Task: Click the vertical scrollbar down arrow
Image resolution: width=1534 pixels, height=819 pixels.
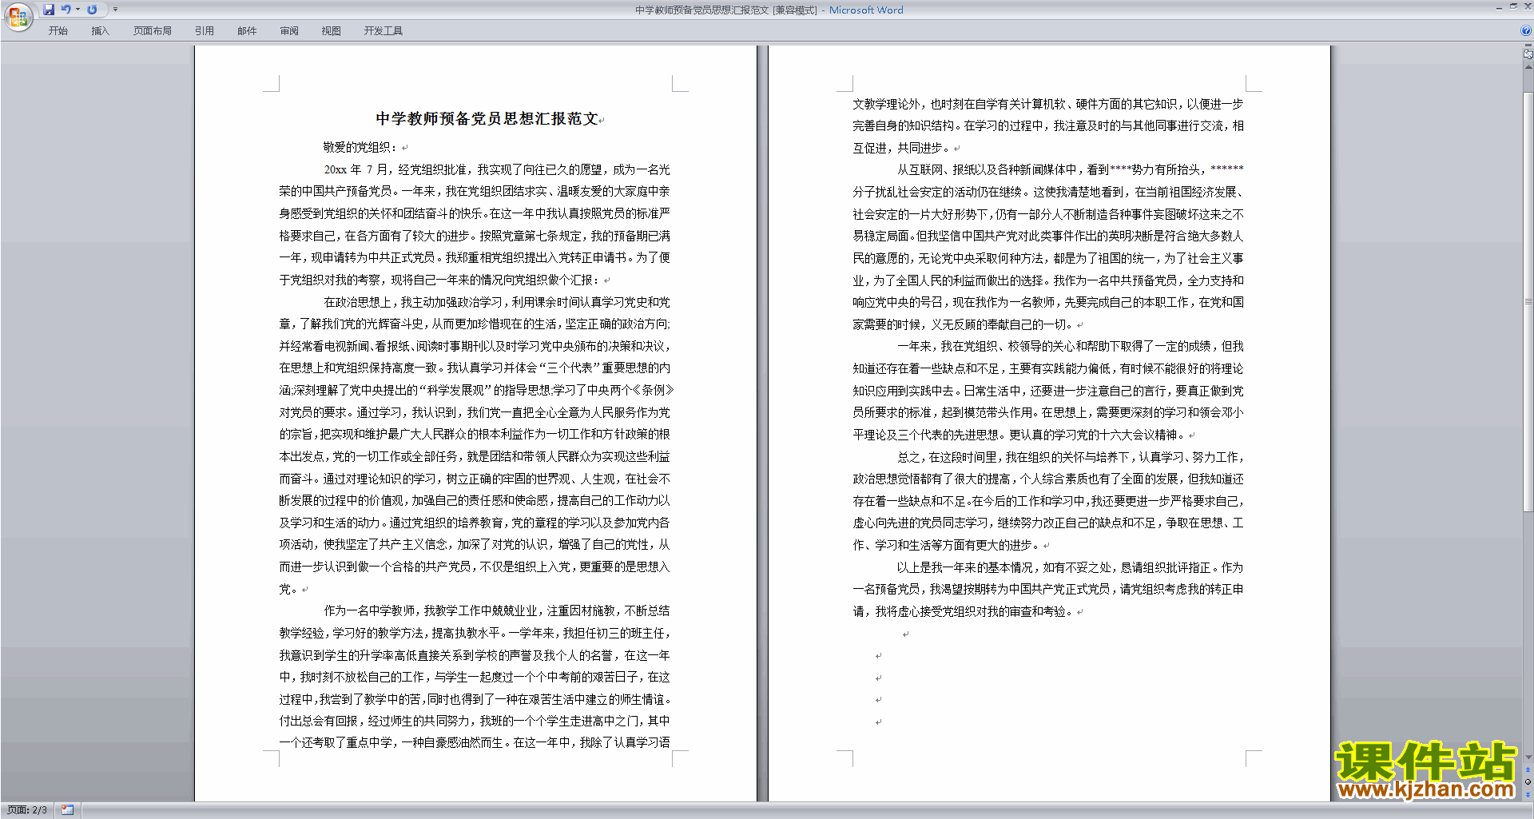Action: pyautogui.click(x=1528, y=757)
